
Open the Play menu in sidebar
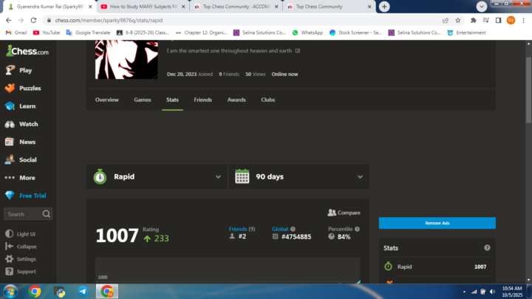click(x=19, y=70)
